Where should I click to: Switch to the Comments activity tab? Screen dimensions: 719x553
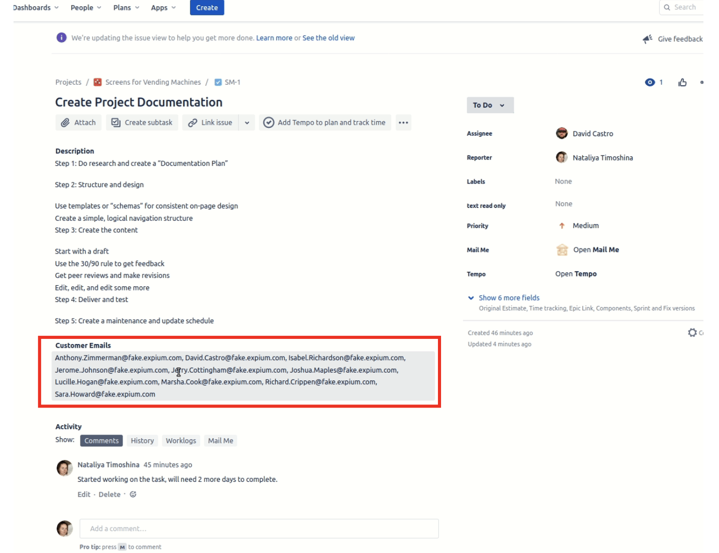[x=101, y=441]
